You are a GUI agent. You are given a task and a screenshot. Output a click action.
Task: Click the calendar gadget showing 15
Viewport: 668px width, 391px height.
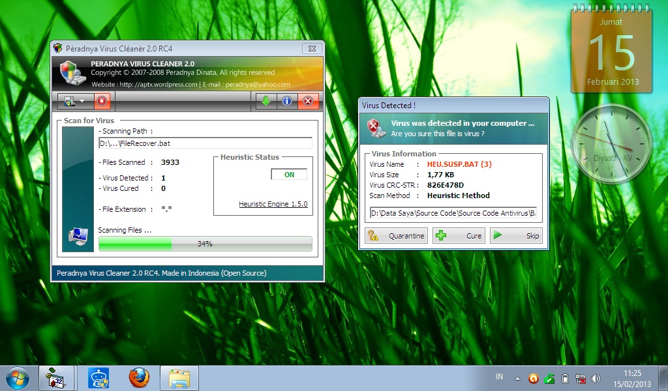612,48
